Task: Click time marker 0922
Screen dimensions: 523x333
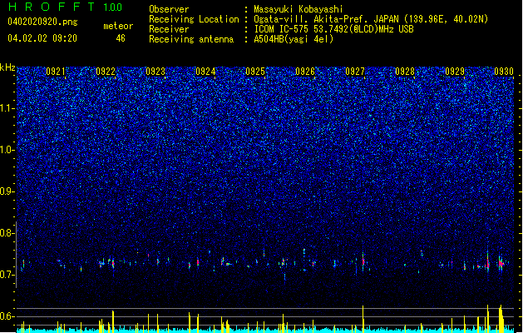Action: pos(106,72)
